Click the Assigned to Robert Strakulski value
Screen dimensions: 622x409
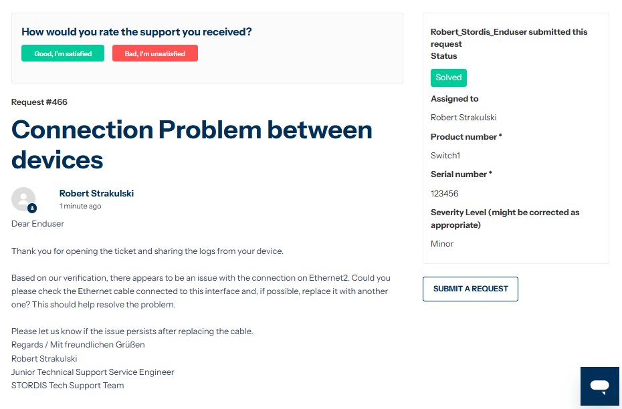463,118
